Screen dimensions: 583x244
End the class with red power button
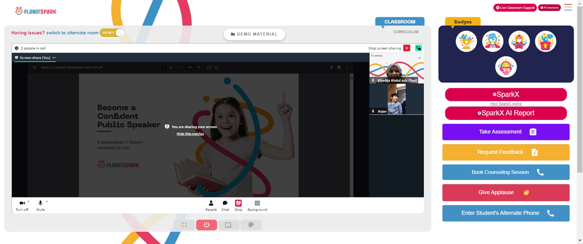point(206,225)
